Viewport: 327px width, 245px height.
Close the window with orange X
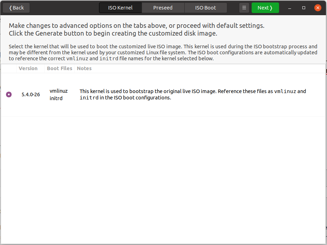point(317,8)
